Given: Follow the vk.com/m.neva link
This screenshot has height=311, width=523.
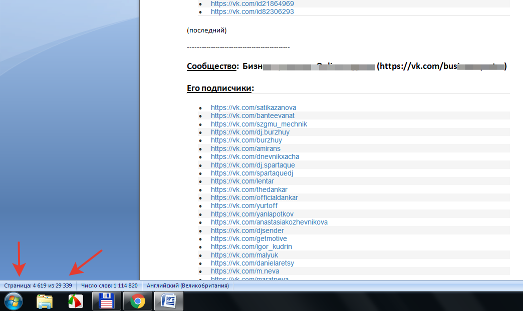Looking at the screenshot, I should 245,271.
